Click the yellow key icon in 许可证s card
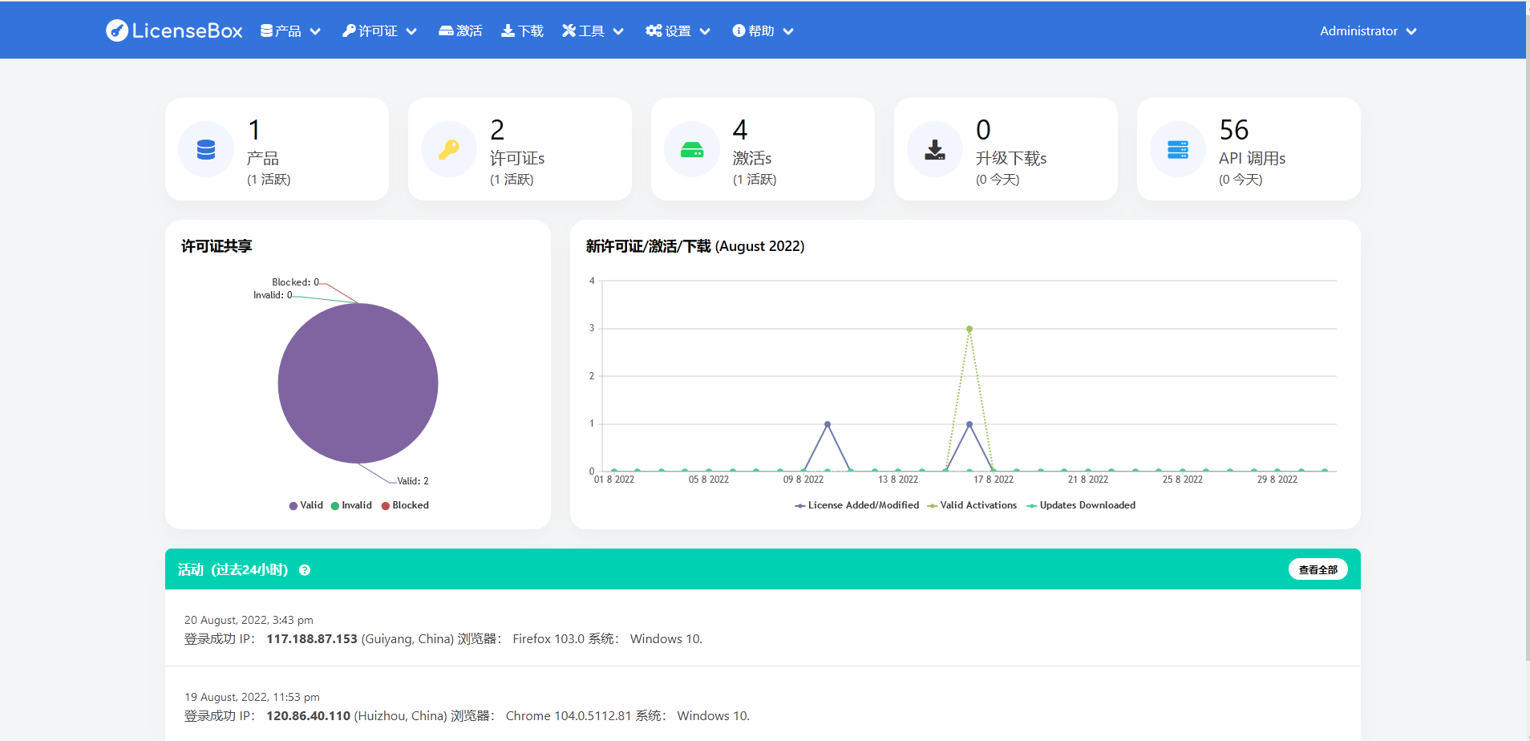 click(449, 150)
